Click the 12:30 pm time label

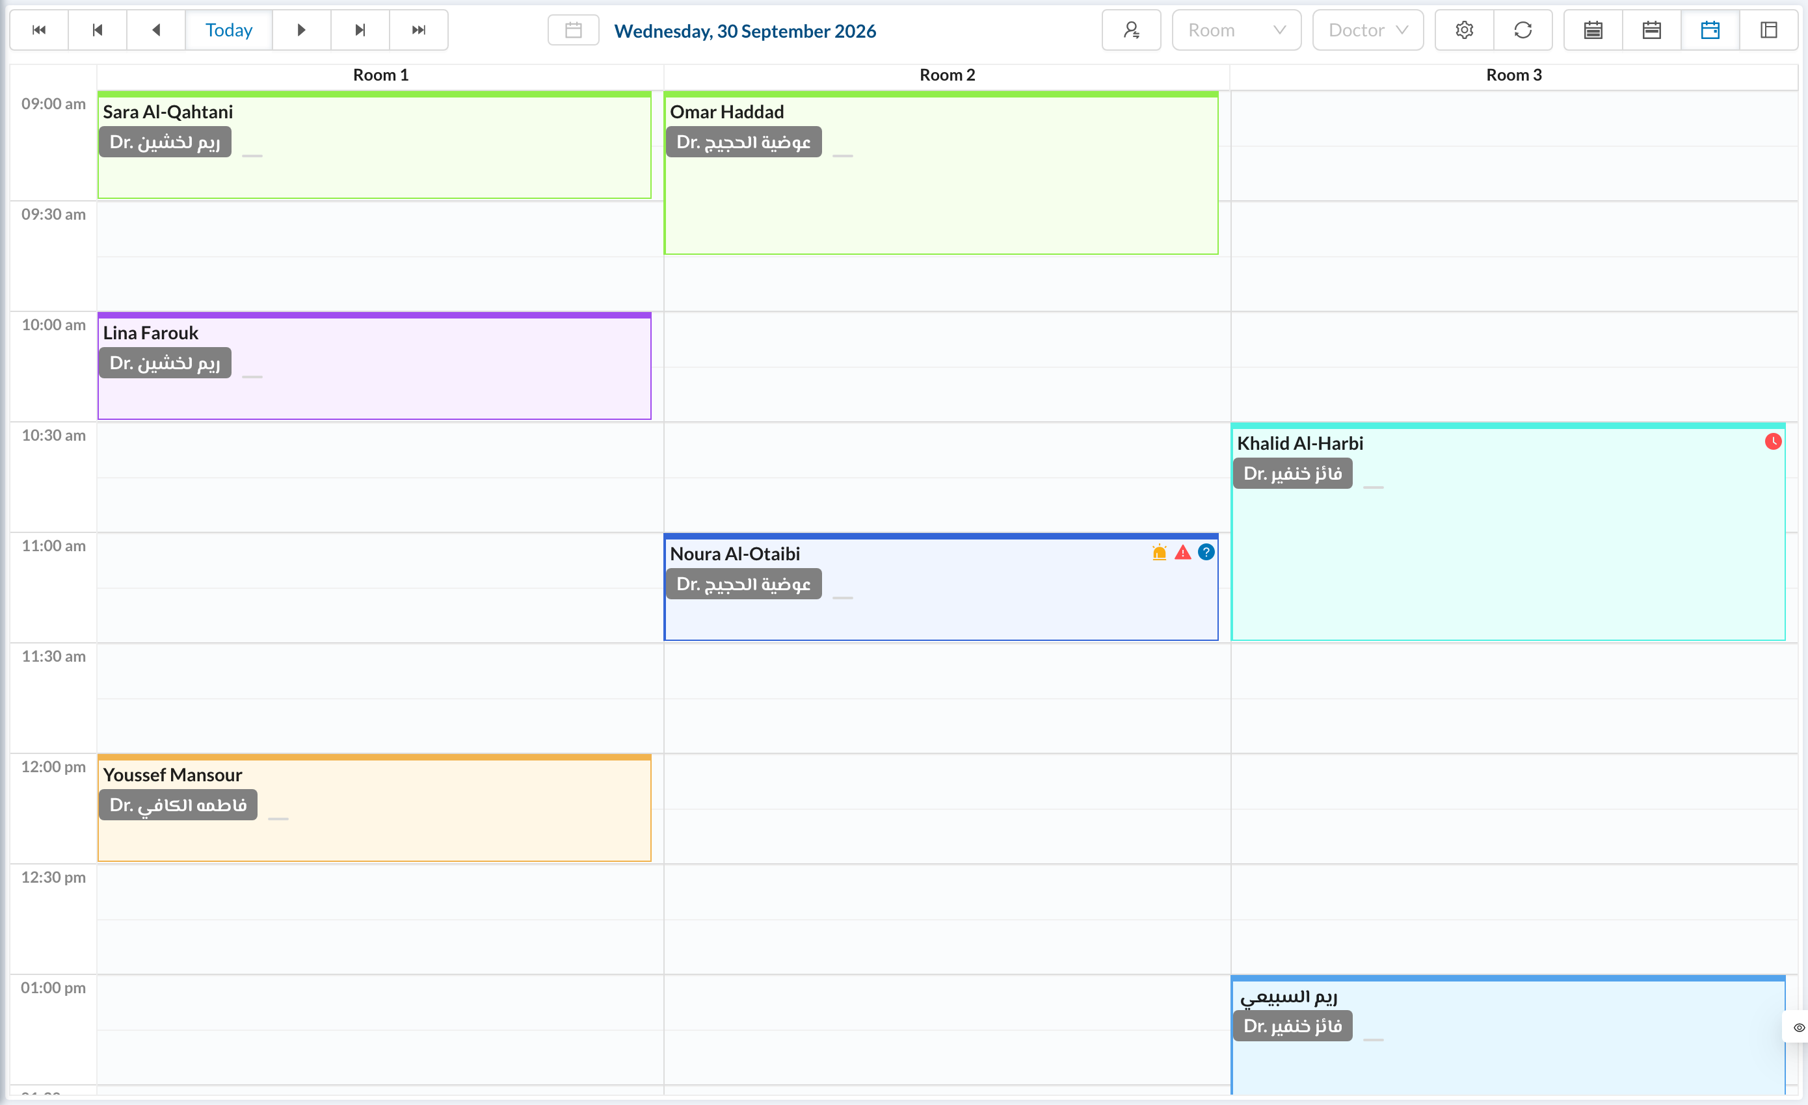(53, 877)
